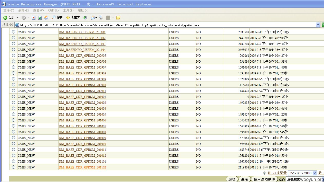Open the DM_BASEINFO_USERM_201104 table link
324x182 pixels.
point(82,50)
